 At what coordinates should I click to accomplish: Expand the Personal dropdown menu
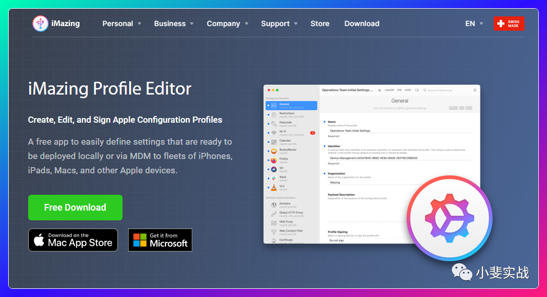tap(121, 24)
